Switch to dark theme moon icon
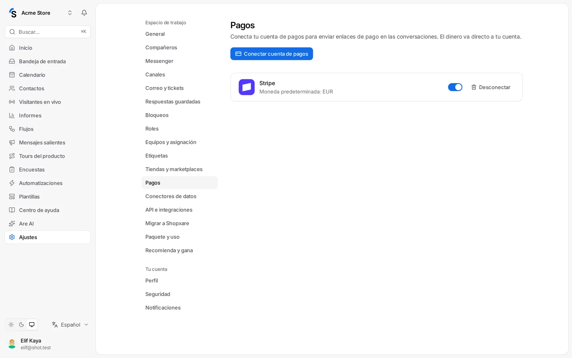This screenshot has height=358, width=572. [x=21, y=325]
